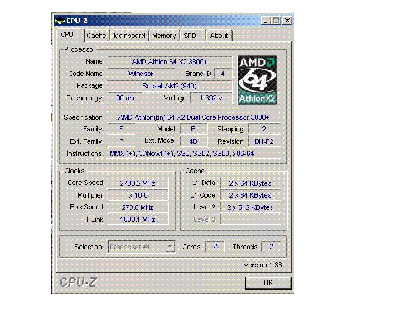The width and height of the screenshot is (399, 319).
Task: Click the Technology value 90 nm
Action: point(125,98)
